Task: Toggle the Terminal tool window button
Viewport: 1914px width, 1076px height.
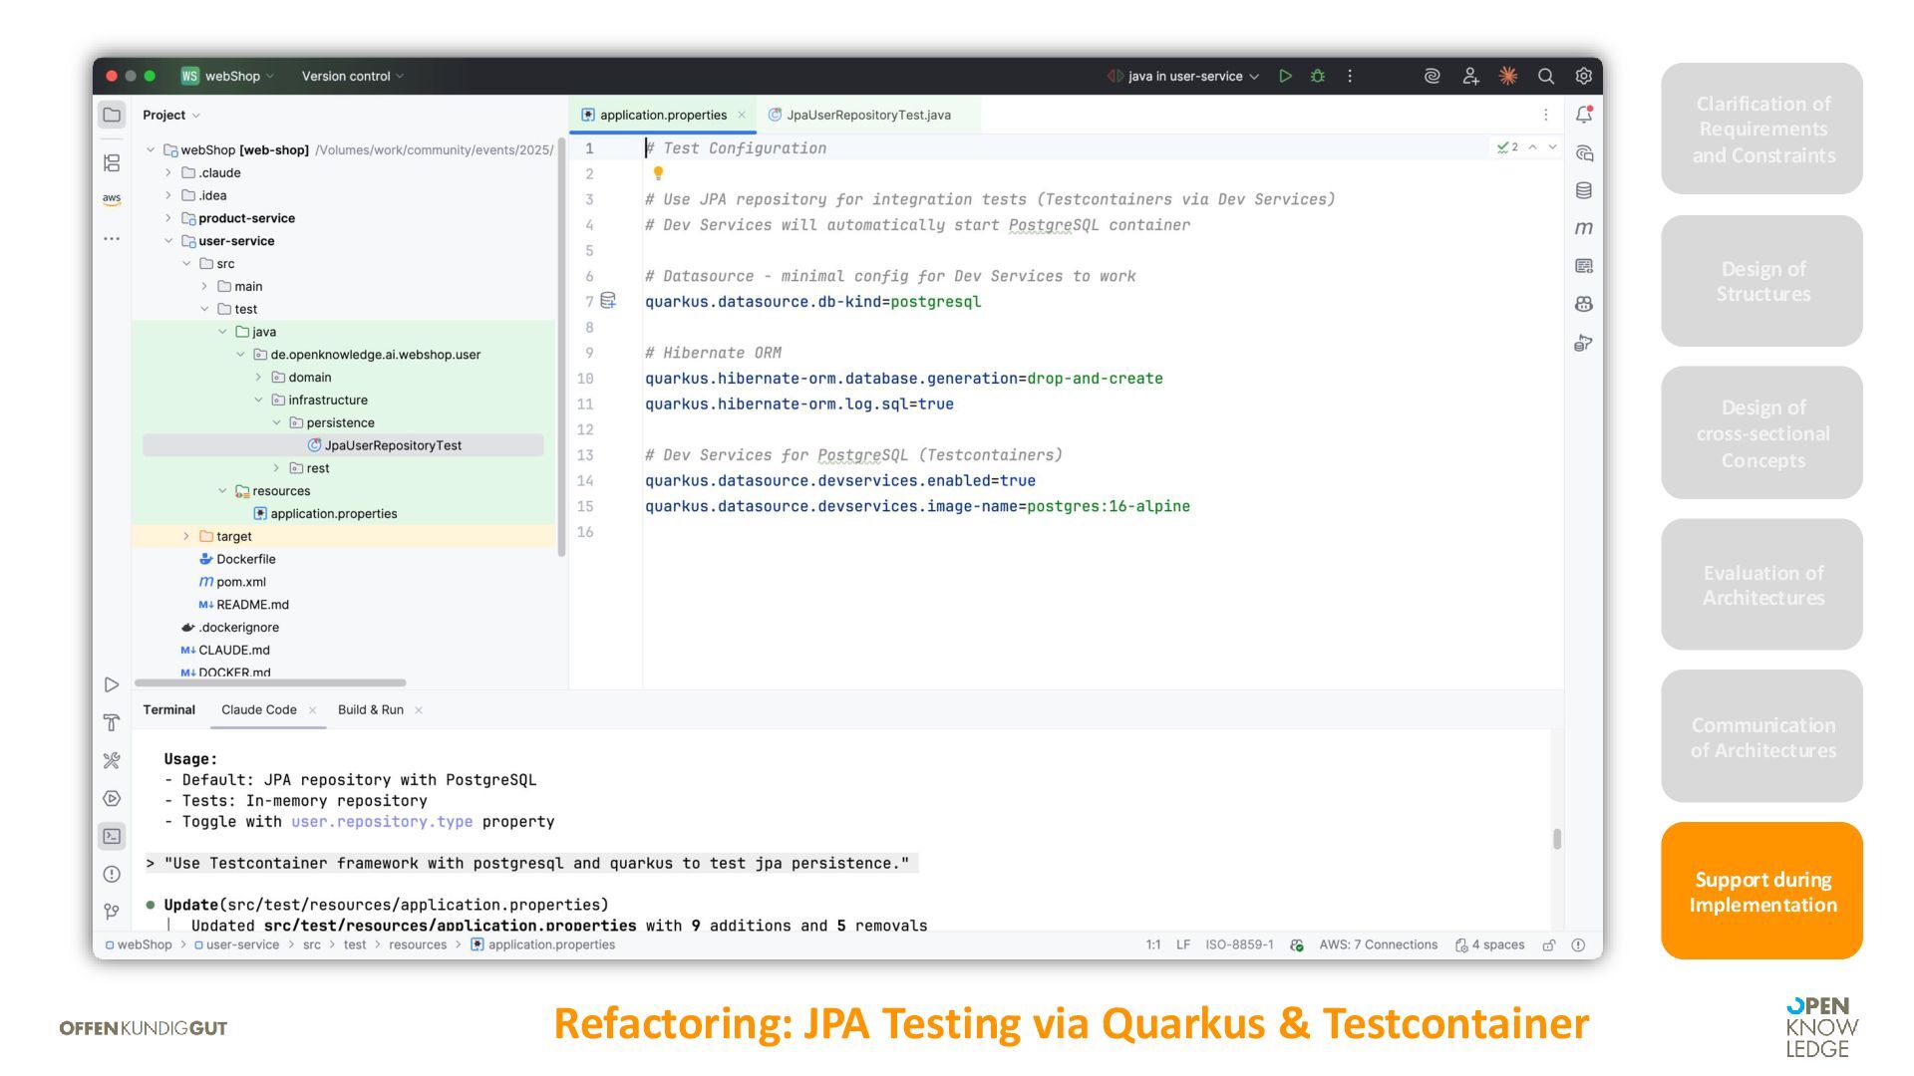Action: (112, 836)
